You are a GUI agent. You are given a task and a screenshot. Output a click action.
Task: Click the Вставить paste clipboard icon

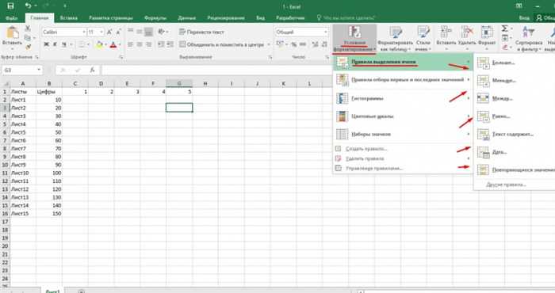(13, 33)
